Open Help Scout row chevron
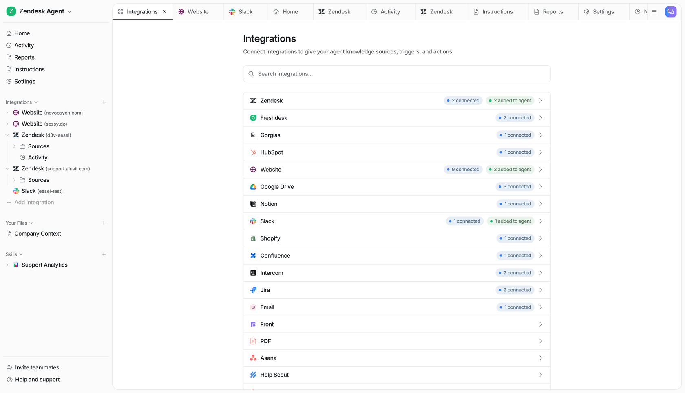 point(541,375)
